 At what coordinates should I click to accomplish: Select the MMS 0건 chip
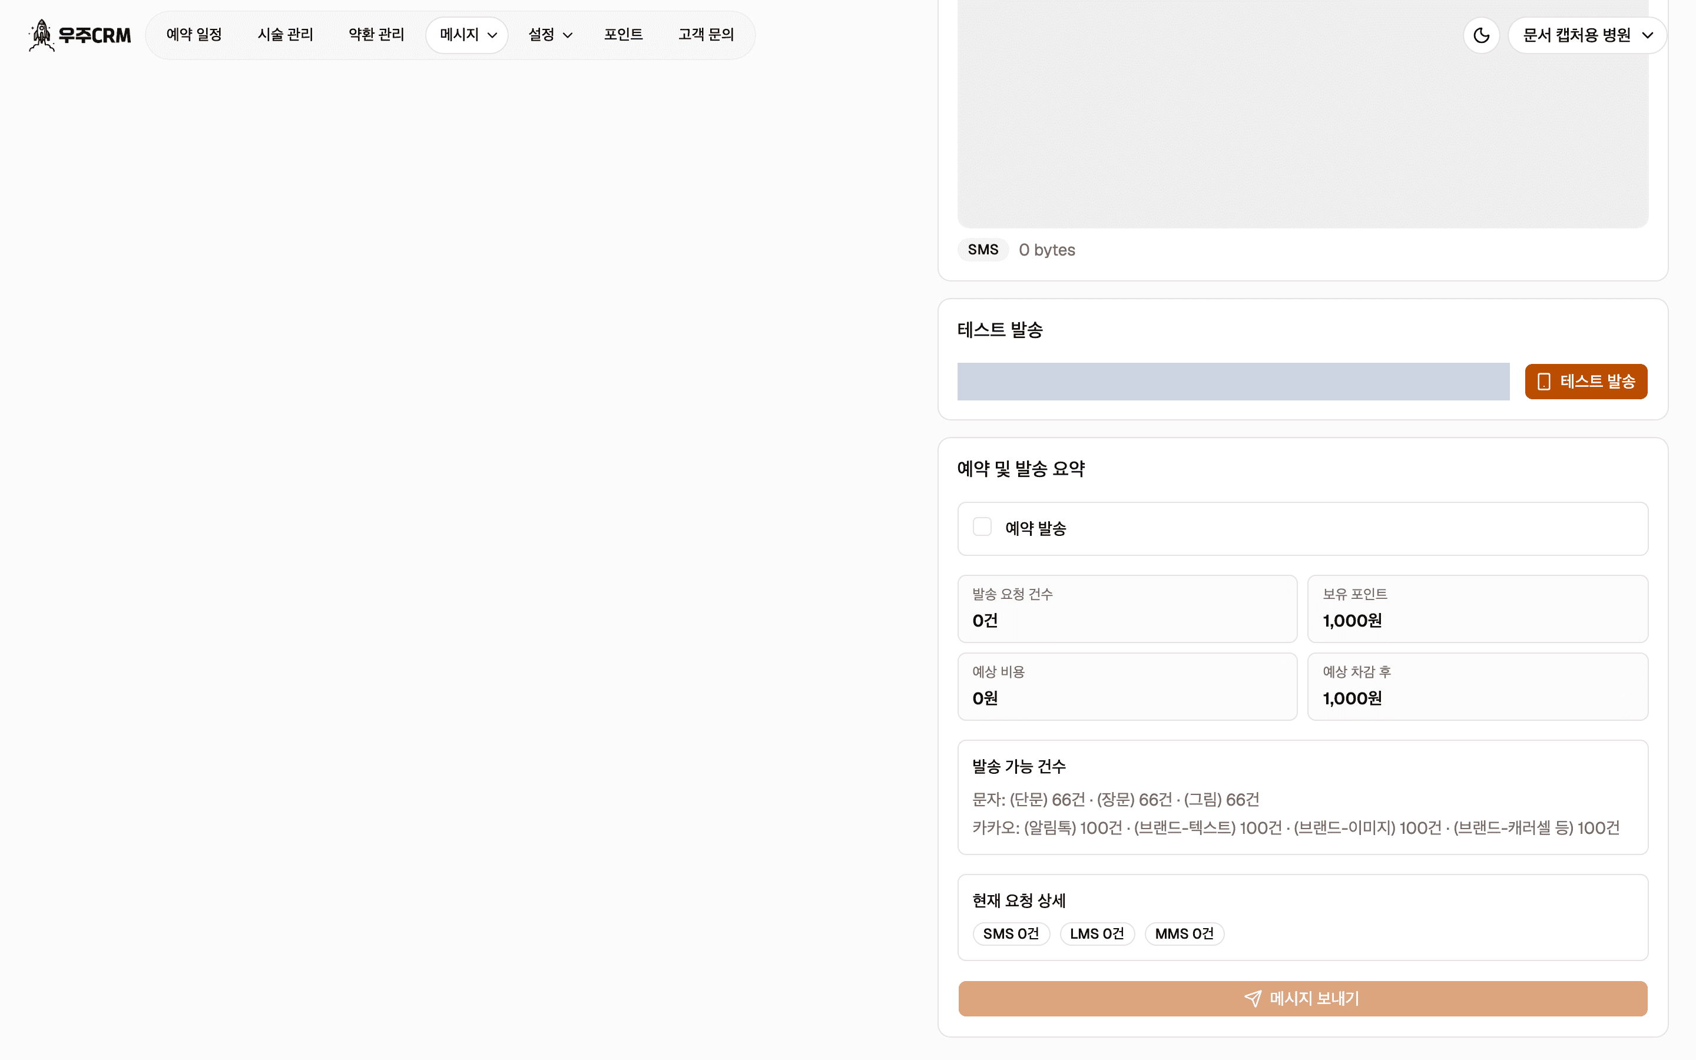(1184, 934)
